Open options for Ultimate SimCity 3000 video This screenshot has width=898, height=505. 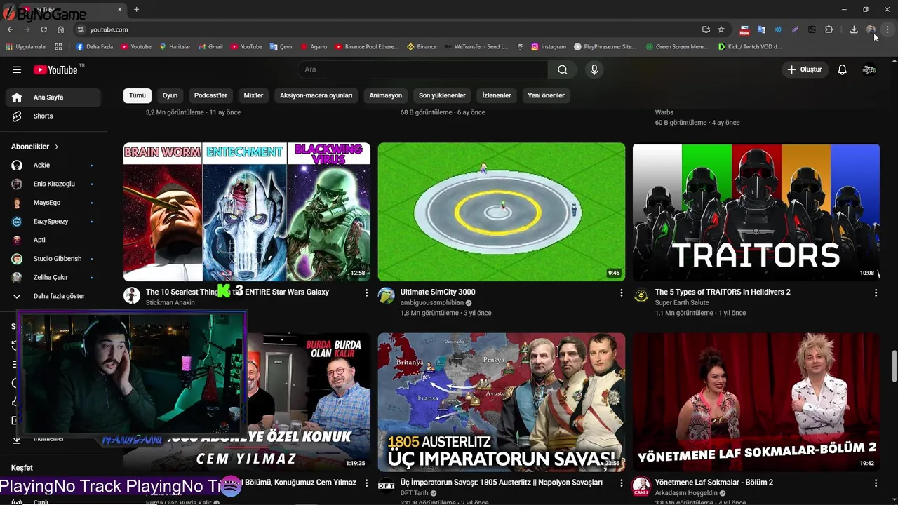[x=621, y=292]
